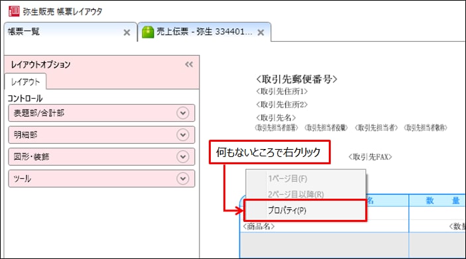Choose 2ページ目以降(R) in the context menu
Screen dimensions: 466x259
(305, 194)
